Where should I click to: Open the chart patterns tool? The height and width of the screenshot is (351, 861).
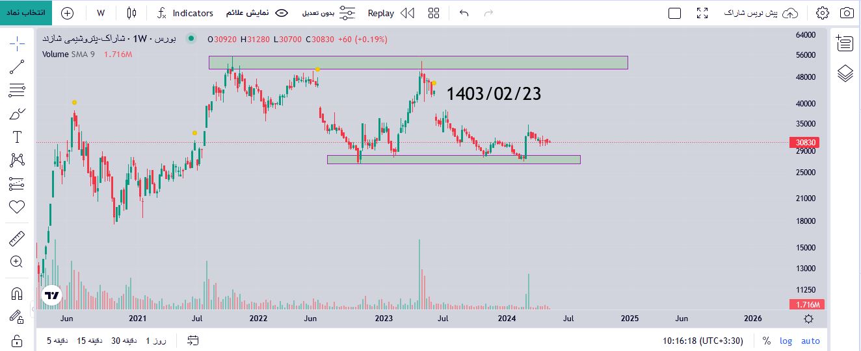17,160
